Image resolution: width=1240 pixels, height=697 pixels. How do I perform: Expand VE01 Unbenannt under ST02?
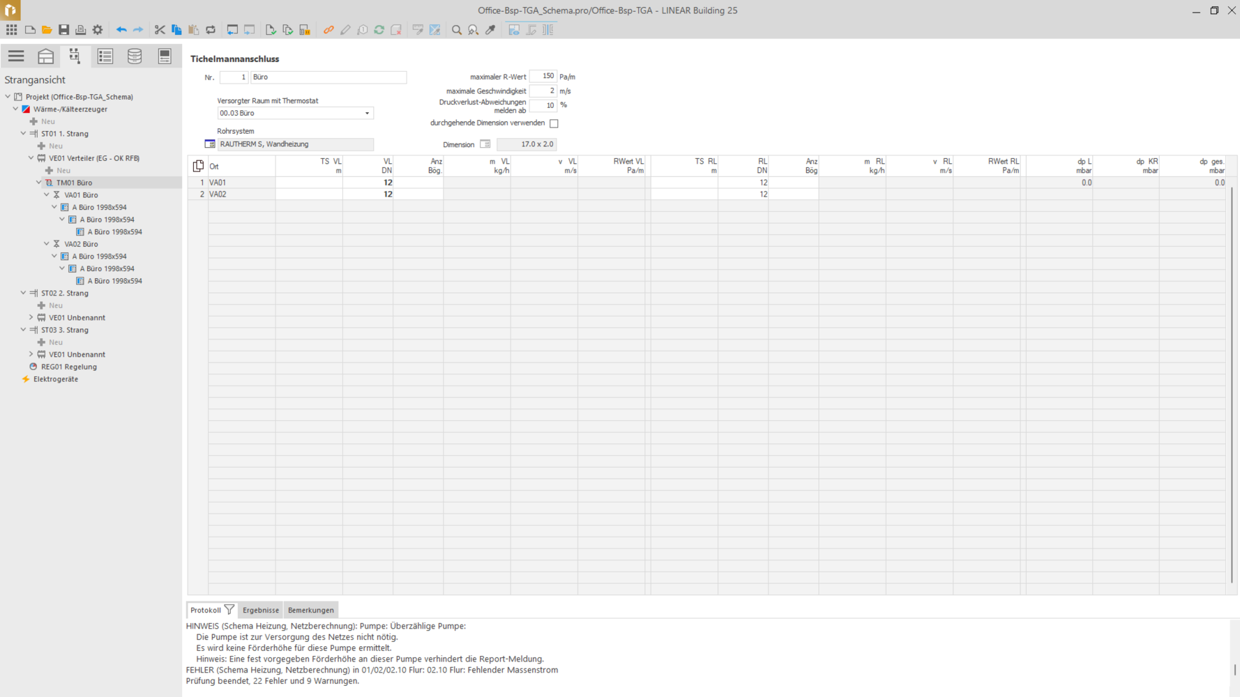tap(31, 318)
